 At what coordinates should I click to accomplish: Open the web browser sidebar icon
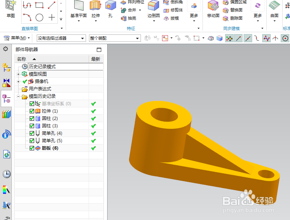(x=6, y=154)
